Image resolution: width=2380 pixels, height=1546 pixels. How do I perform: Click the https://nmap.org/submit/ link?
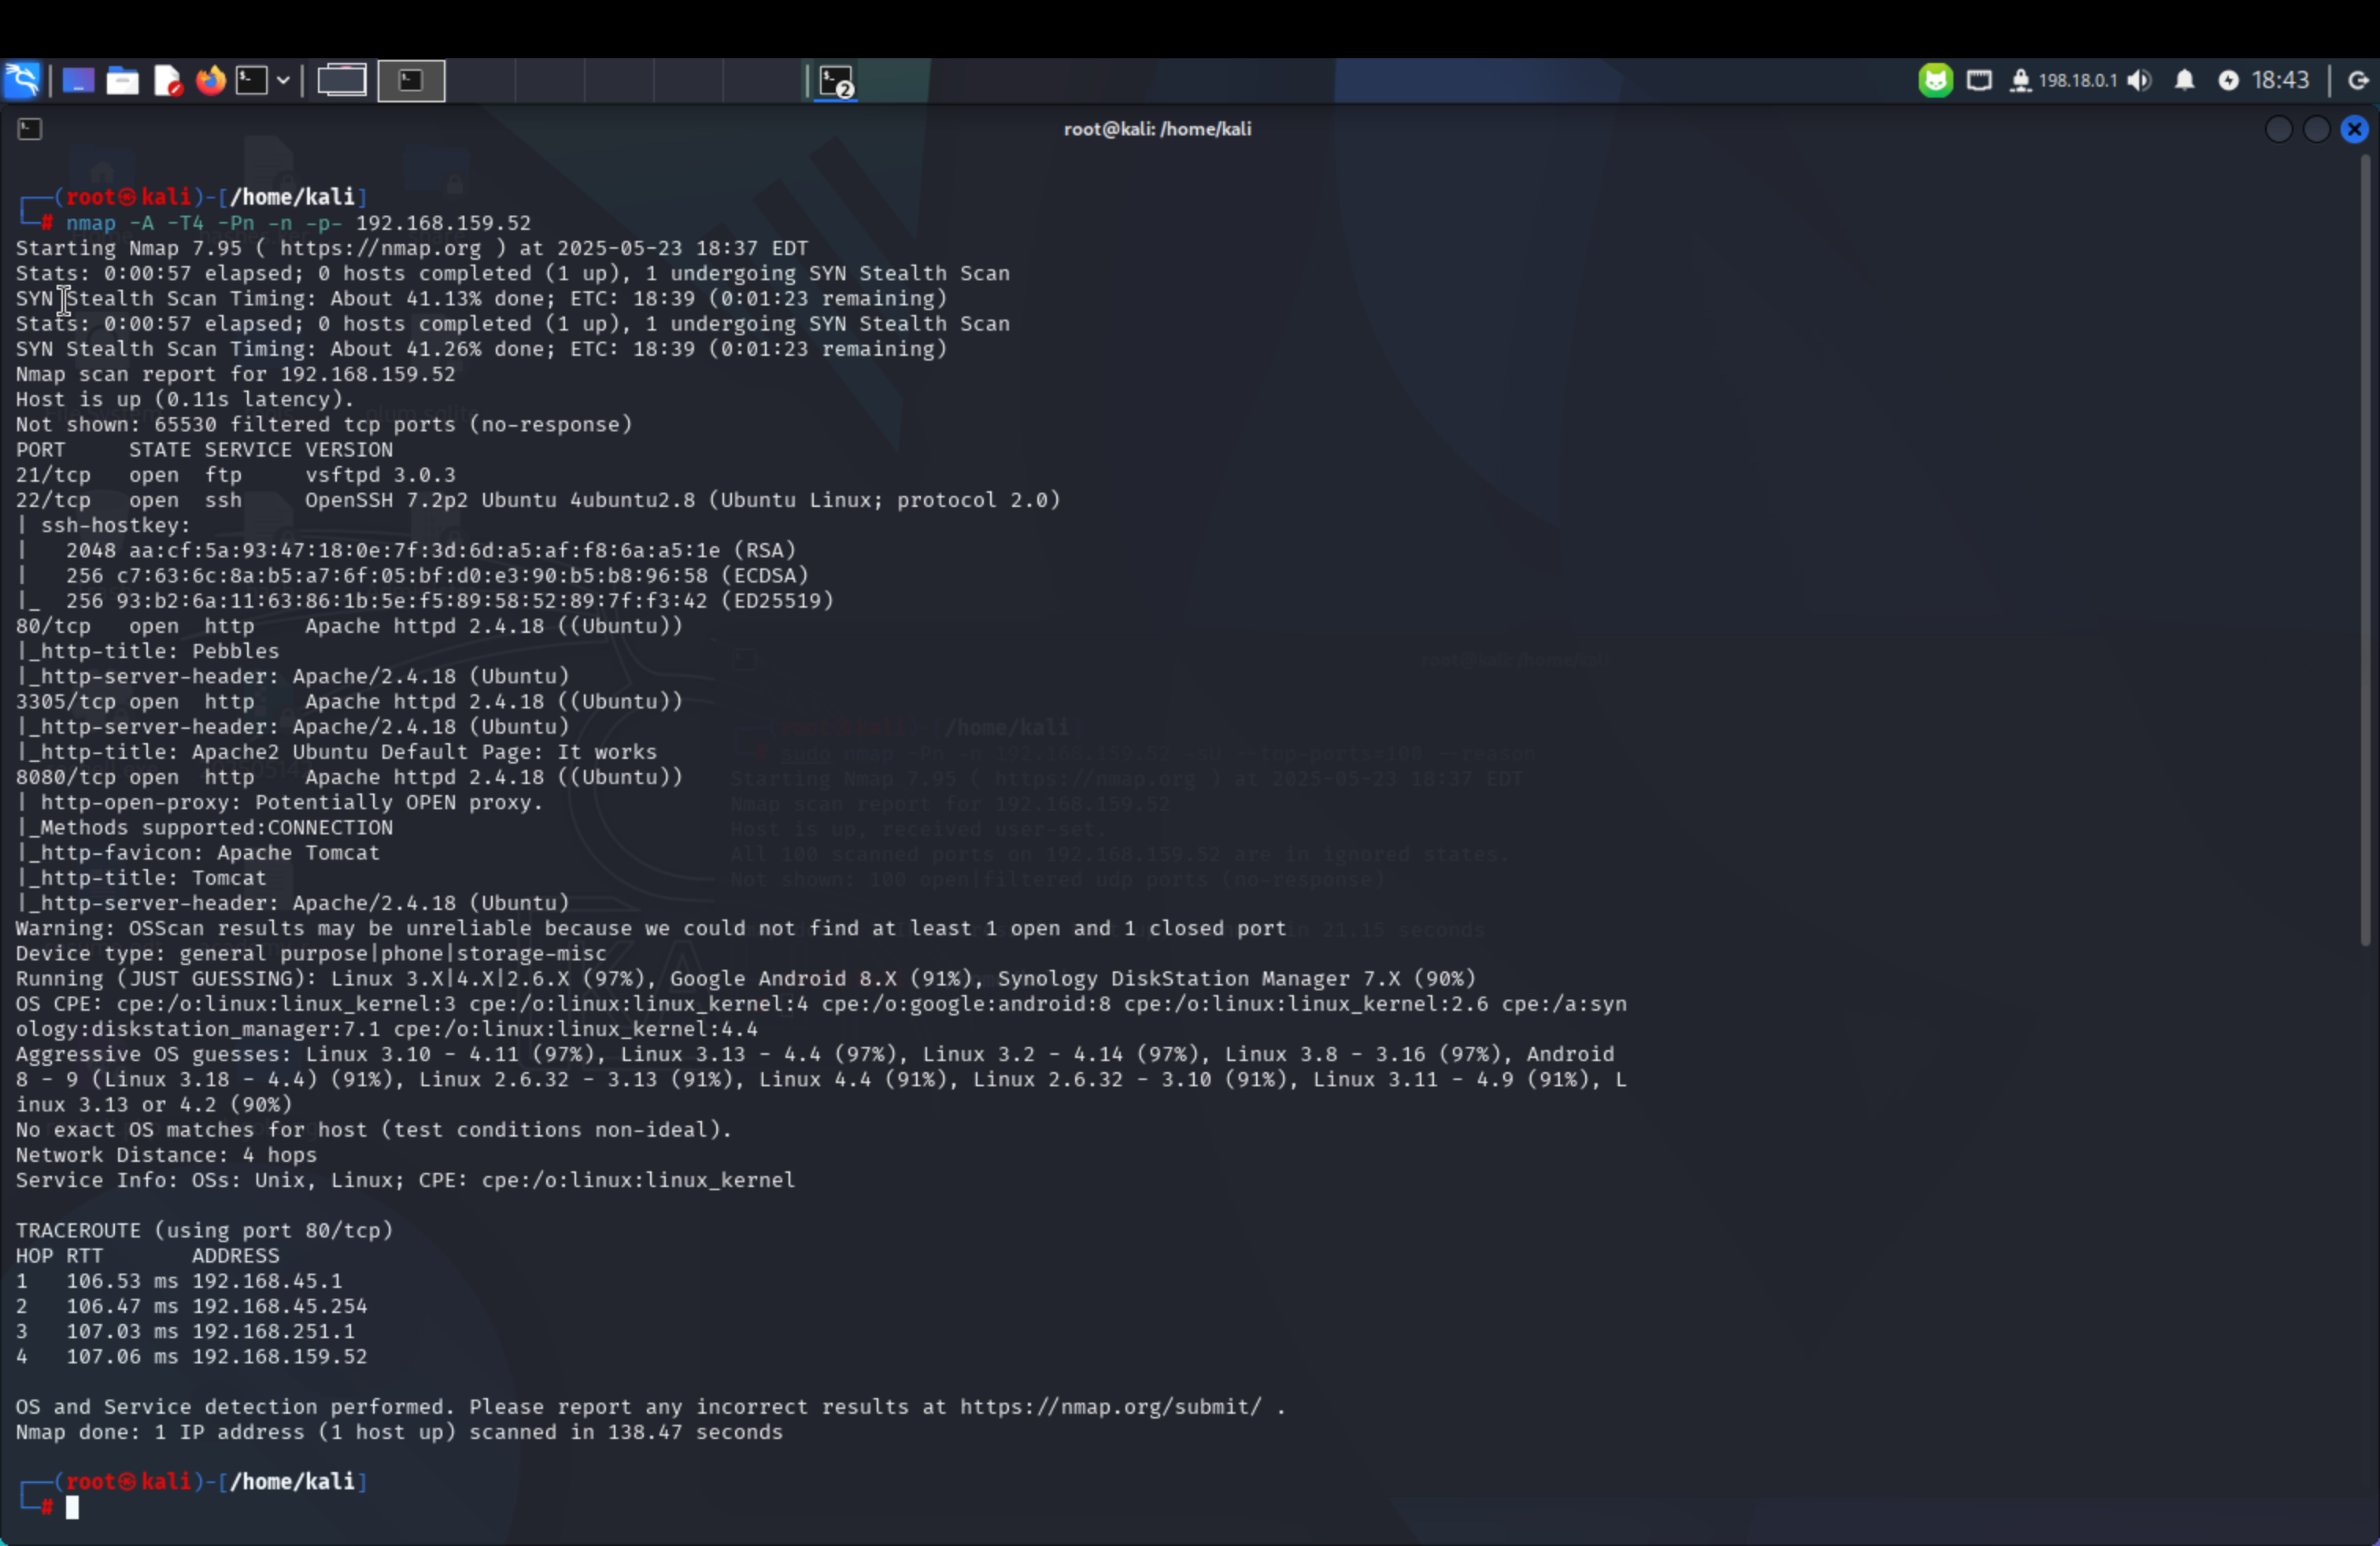tap(1111, 1407)
